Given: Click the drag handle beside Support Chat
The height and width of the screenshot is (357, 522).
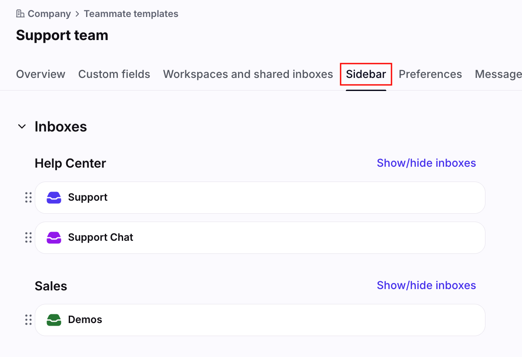Looking at the screenshot, I should [28, 238].
